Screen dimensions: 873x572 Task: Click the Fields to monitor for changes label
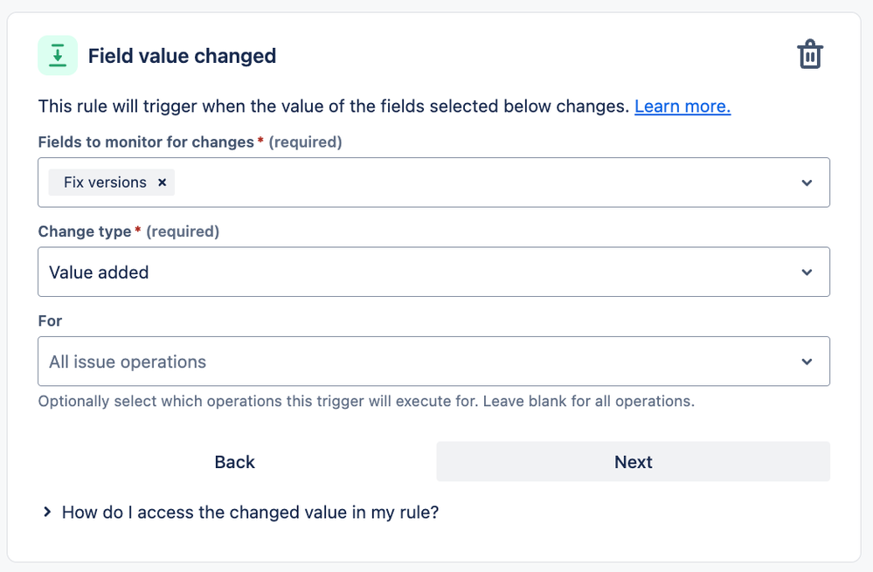(146, 141)
